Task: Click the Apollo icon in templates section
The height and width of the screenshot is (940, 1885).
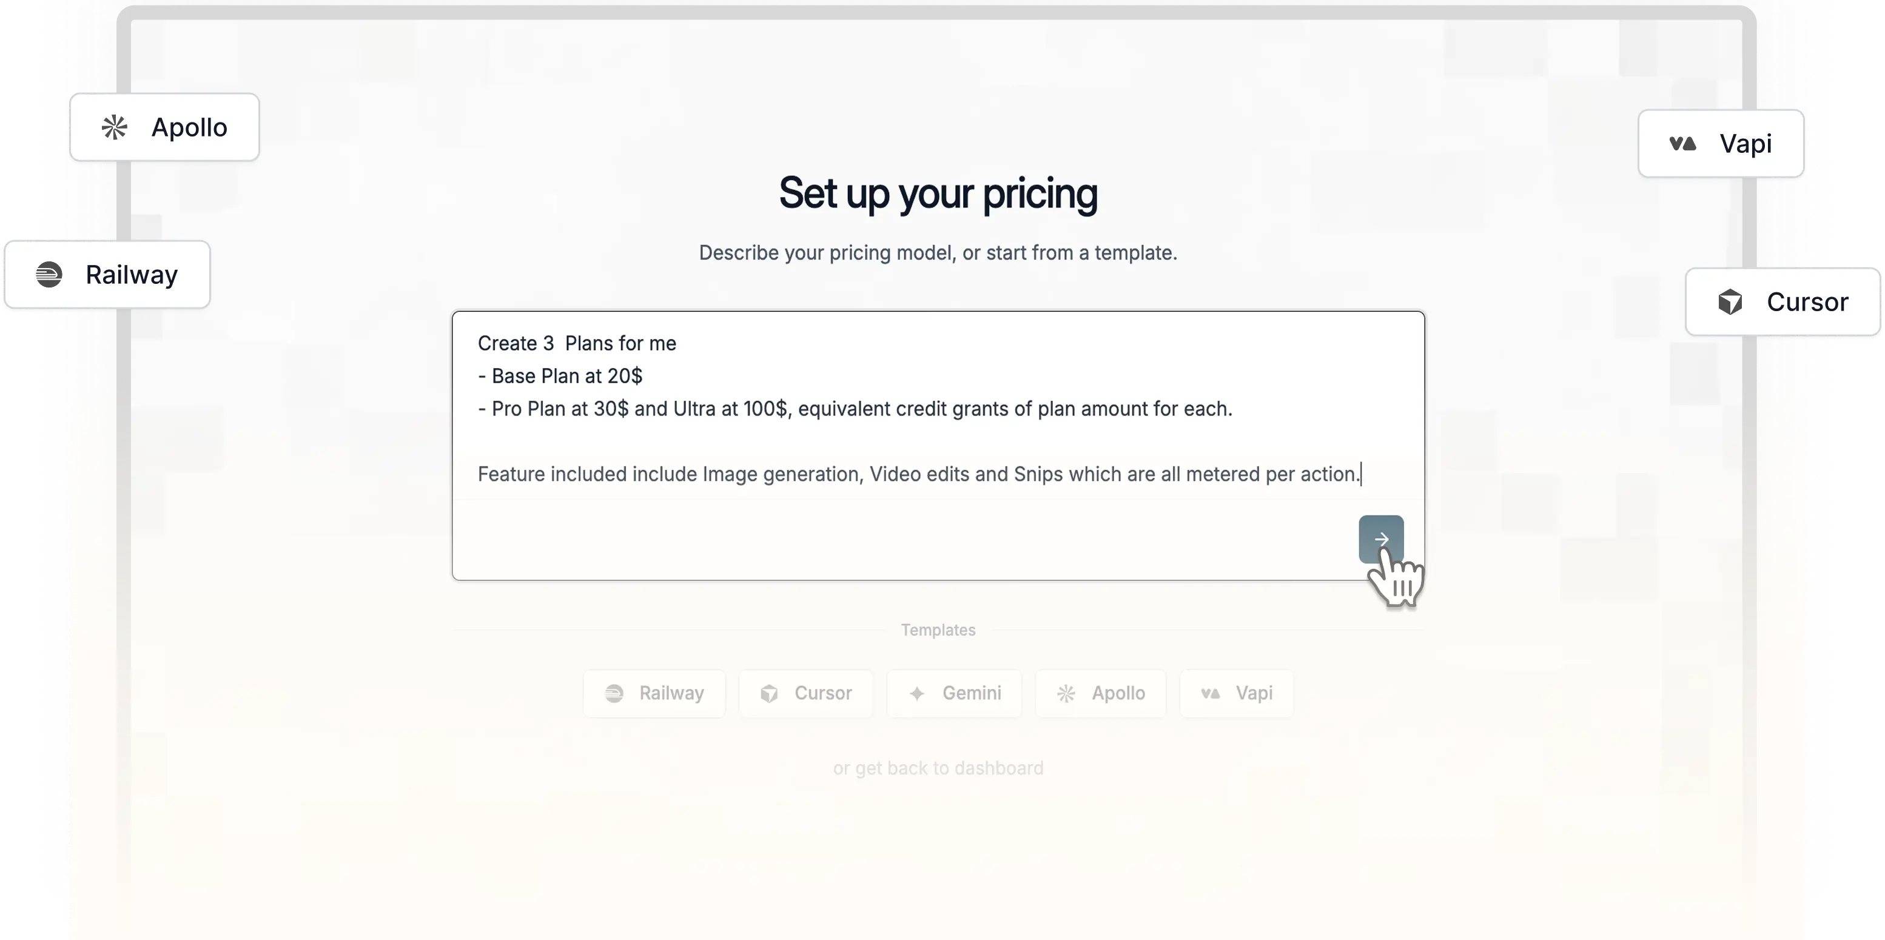Action: pyautogui.click(x=1067, y=693)
